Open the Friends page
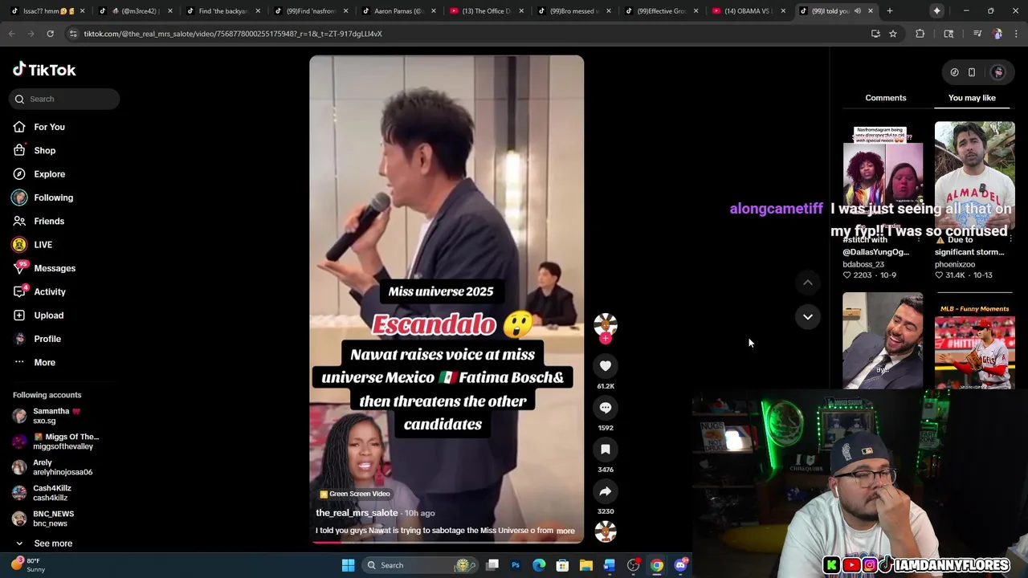Viewport: 1028px width, 578px height. point(39,221)
